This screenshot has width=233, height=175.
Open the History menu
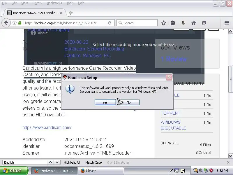click(x=37, y=3)
